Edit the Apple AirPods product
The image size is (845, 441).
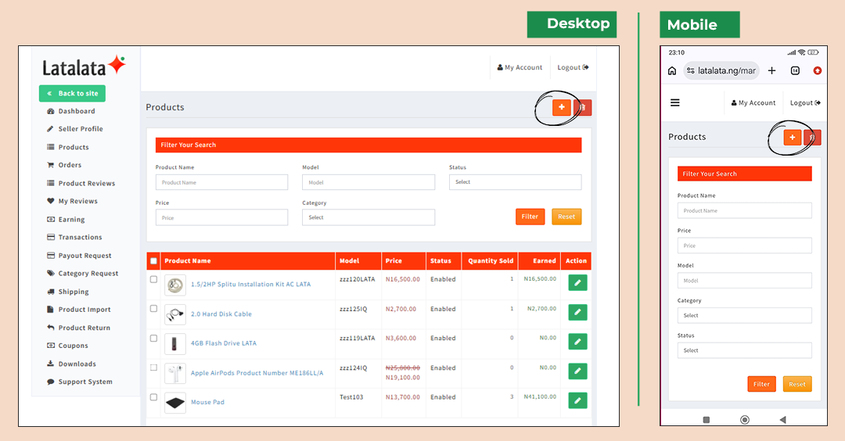[577, 371]
